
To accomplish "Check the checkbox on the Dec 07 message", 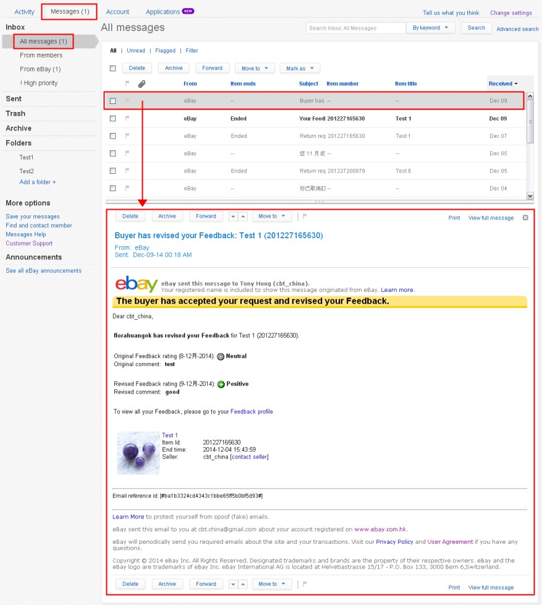I will 112,135.
